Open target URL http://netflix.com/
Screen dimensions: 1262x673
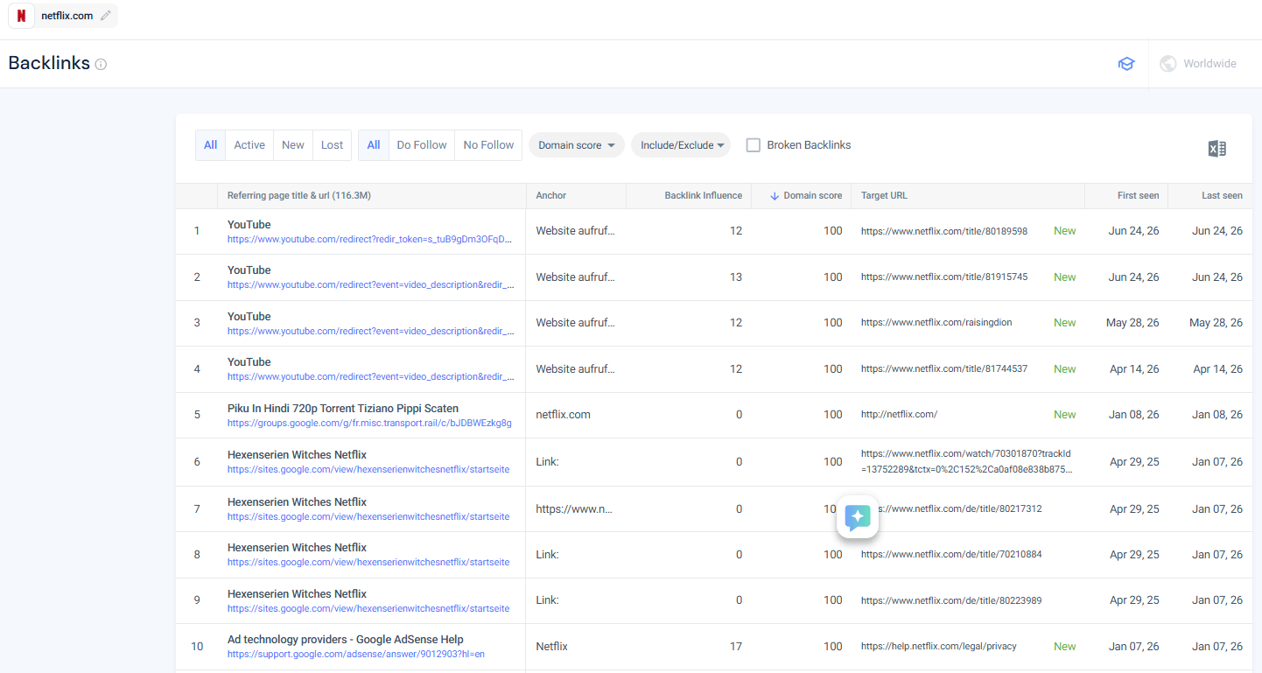[899, 415]
